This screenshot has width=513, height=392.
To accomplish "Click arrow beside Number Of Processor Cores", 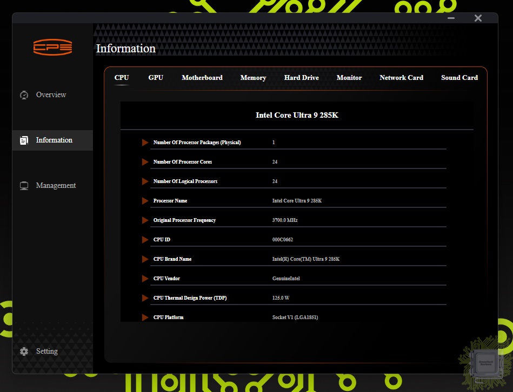I will (x=145, y=162).
